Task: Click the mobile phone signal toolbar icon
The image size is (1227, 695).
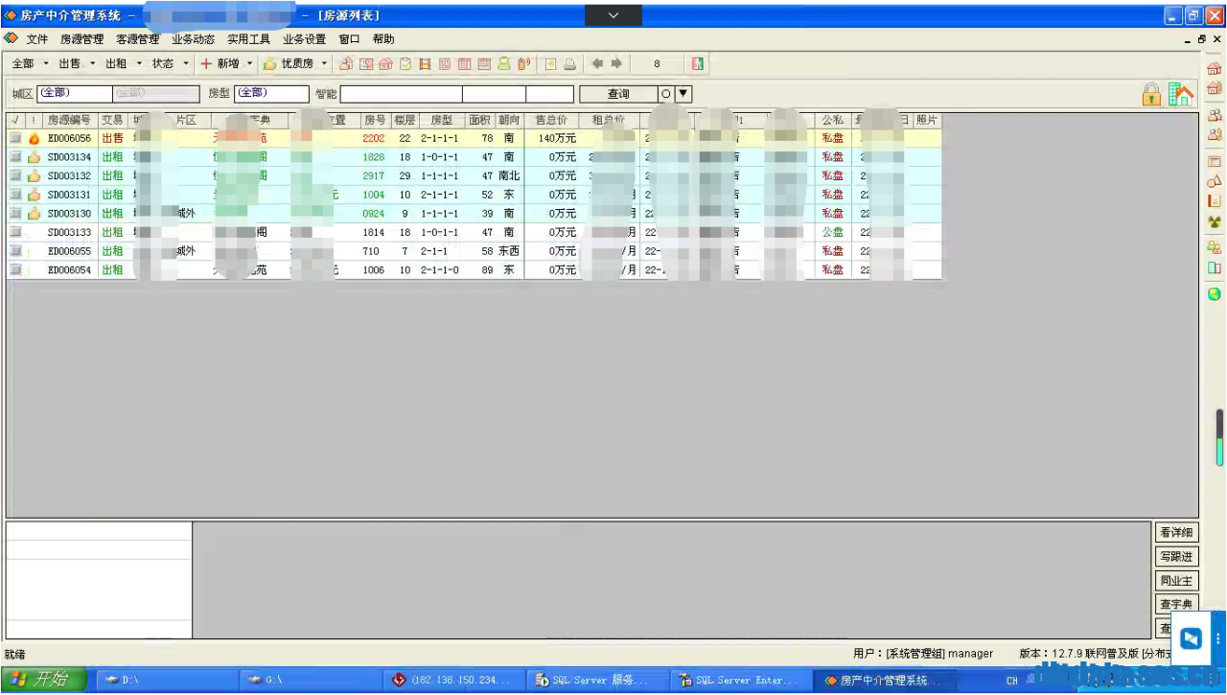Action: [x=524, y=63]
